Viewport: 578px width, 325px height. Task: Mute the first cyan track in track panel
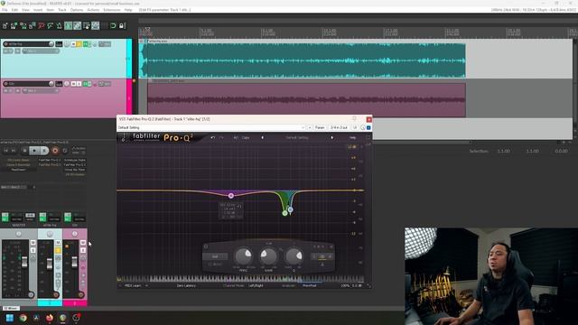coord(73,44)
